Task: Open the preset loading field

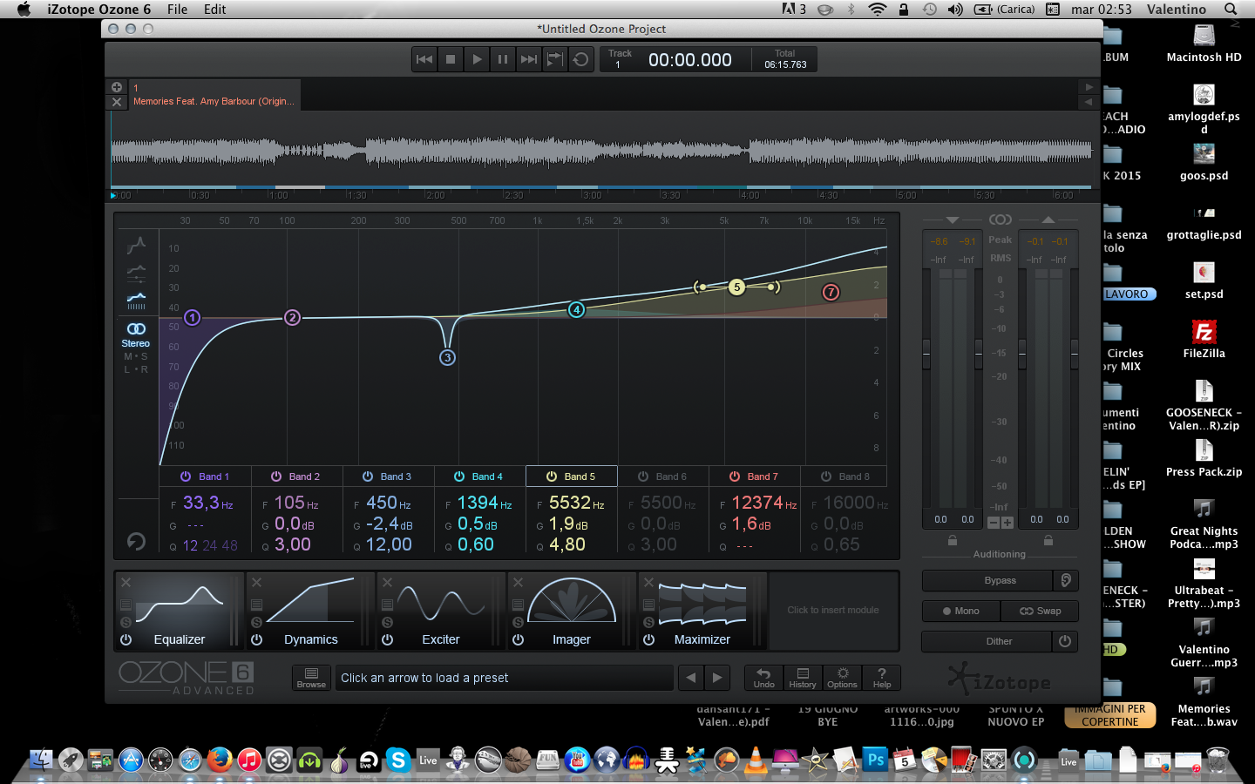Action: pyautogui.click(x=504, y=677)
